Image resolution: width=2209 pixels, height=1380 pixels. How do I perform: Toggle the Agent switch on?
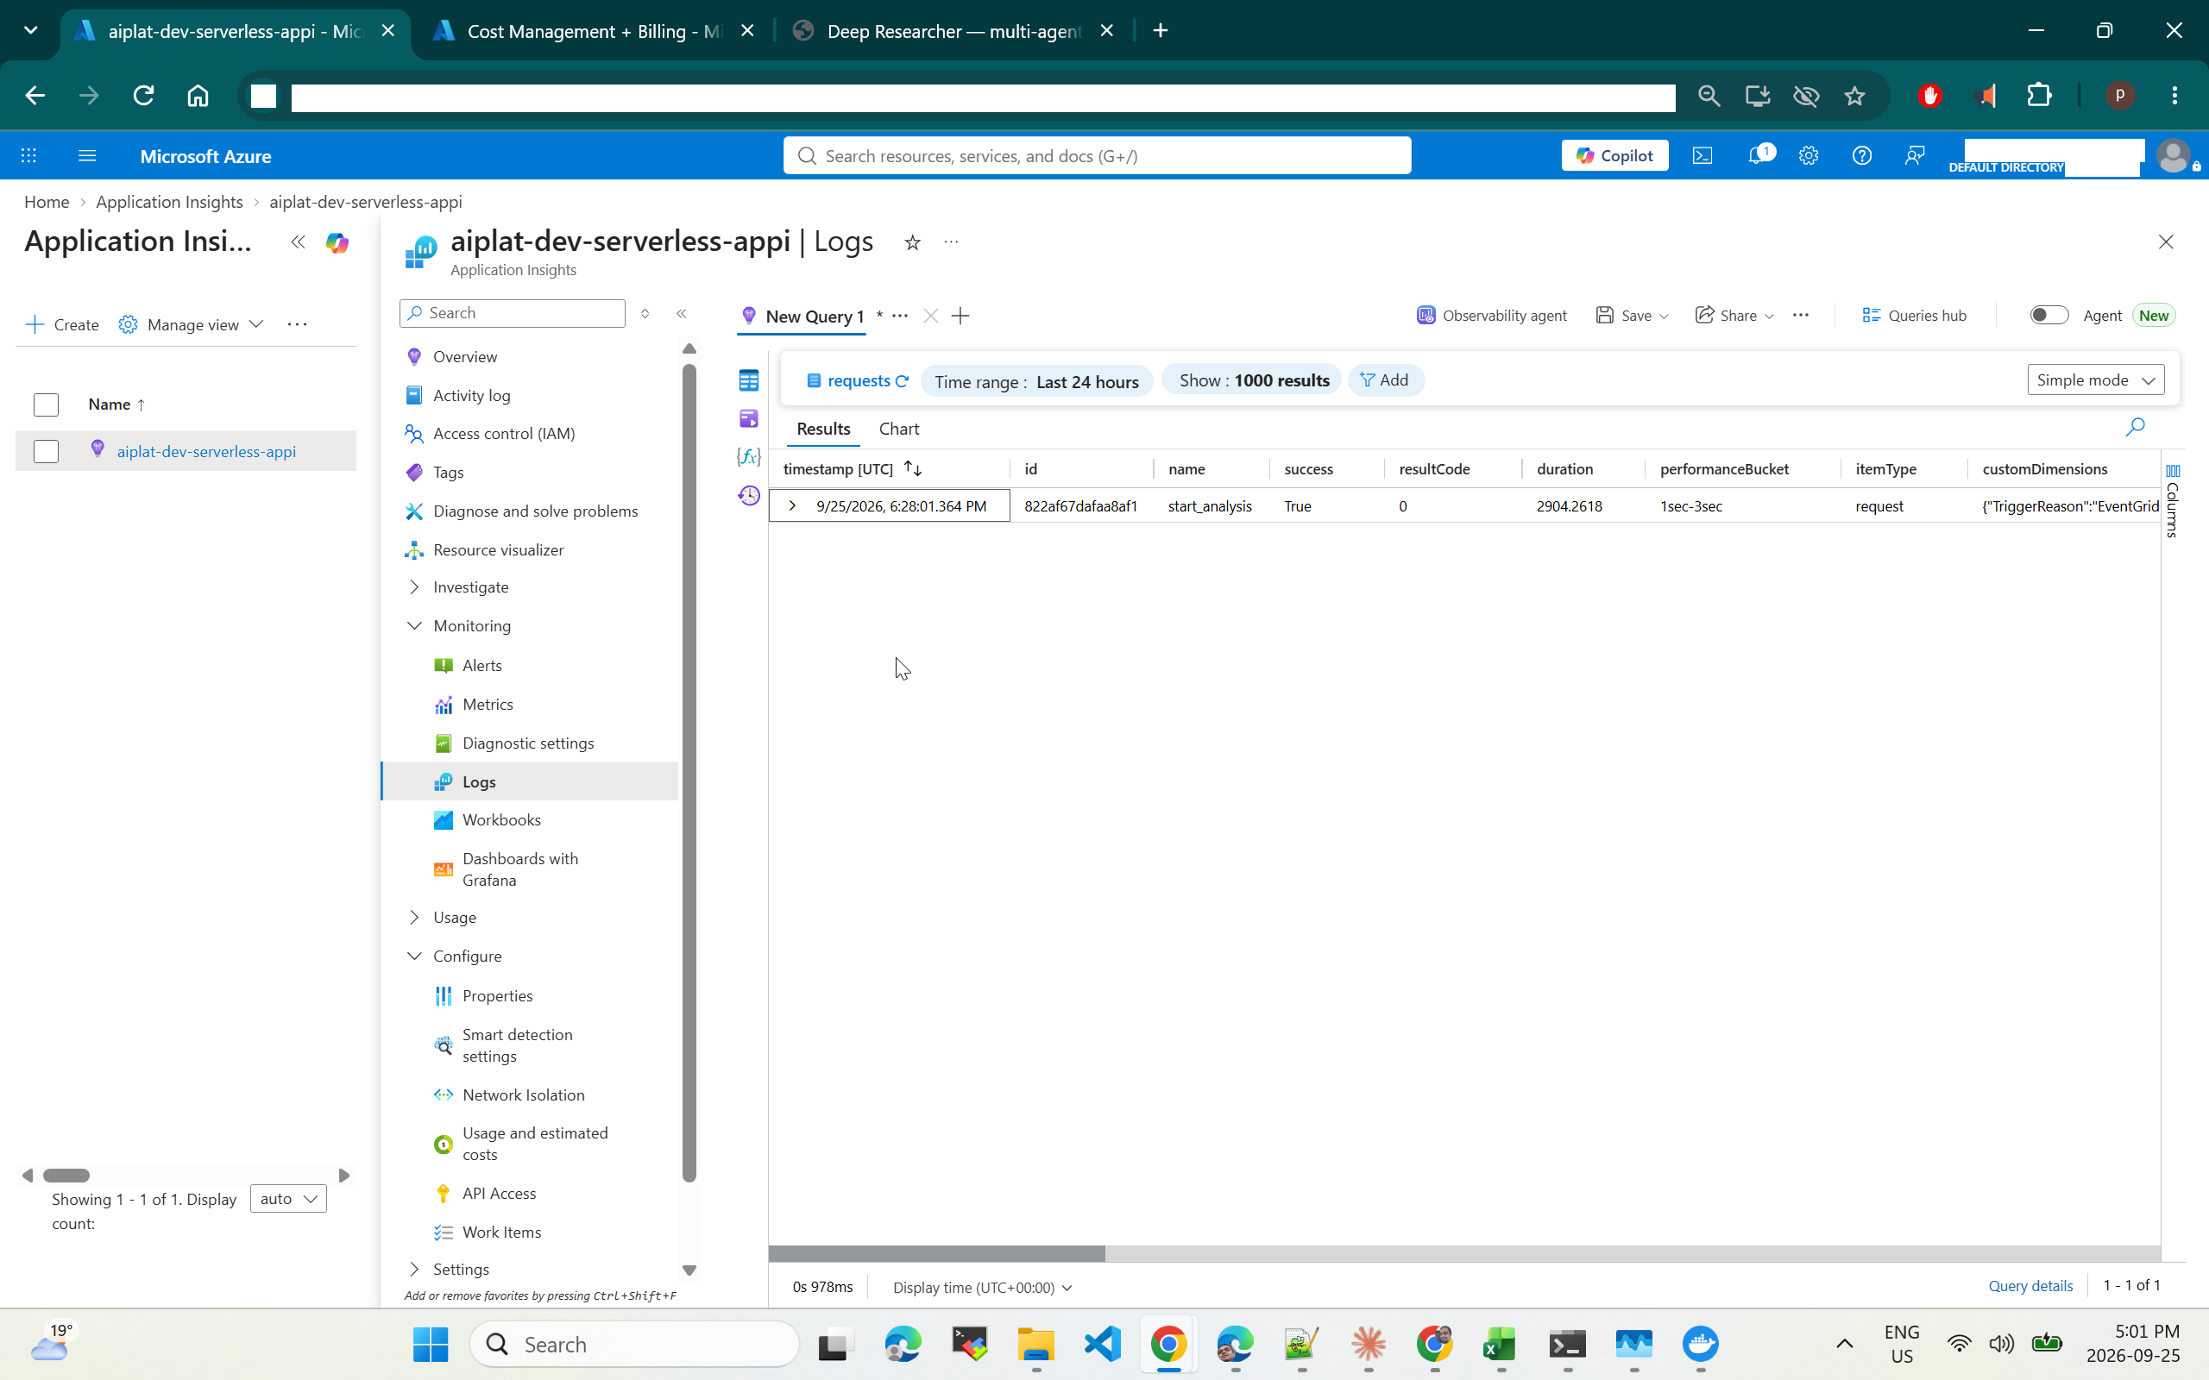(2049, 315)
